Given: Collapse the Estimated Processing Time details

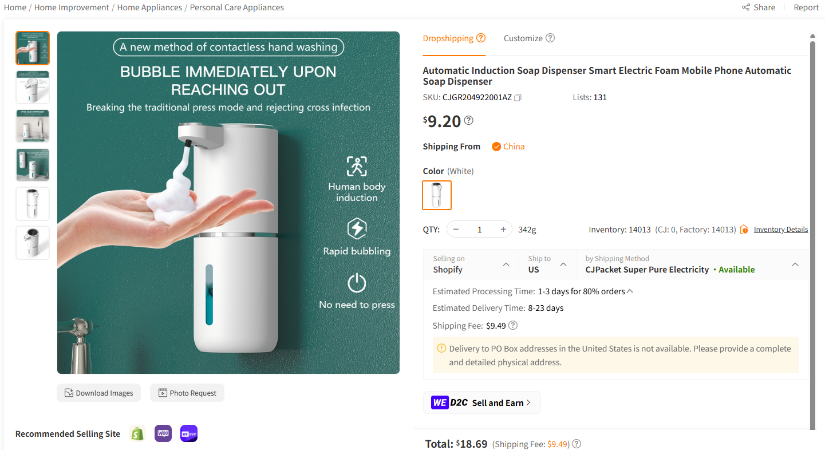Looking at the screenshot, I should pyautogui.click(x=629, y=291).
